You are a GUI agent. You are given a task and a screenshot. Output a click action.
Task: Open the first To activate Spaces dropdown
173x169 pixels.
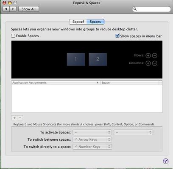[x=92, y=132]
